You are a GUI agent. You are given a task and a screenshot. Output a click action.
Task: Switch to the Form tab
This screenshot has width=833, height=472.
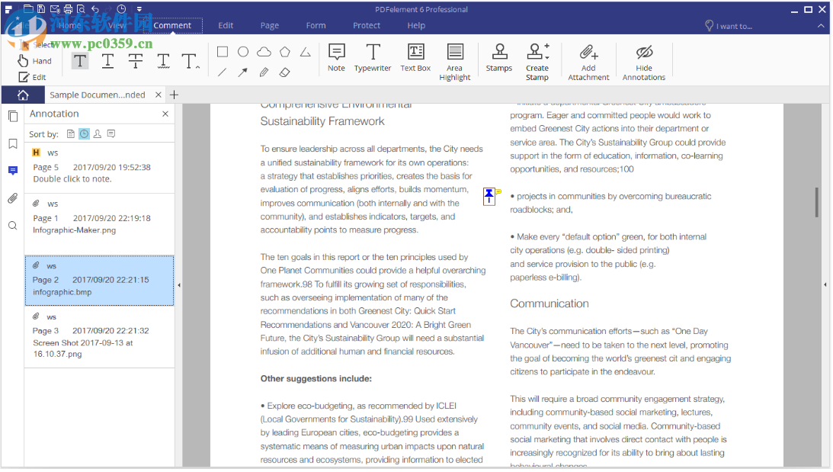pos(316,25)
